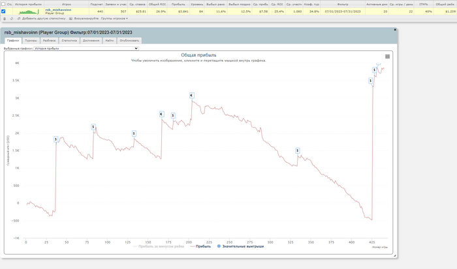Sort by the 'Подсчет' column header
The image size is (457, 269).
coord(97,5)
